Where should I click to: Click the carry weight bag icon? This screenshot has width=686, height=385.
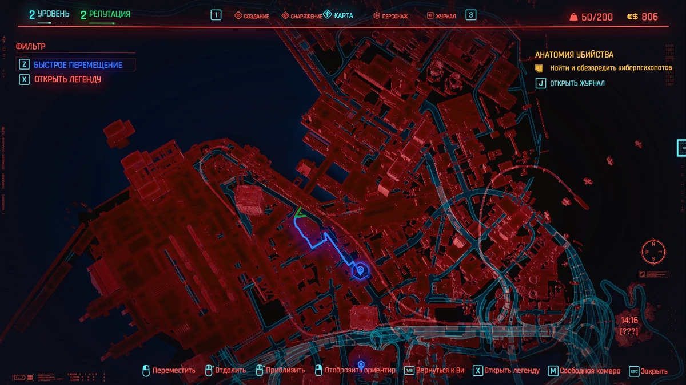573,17
